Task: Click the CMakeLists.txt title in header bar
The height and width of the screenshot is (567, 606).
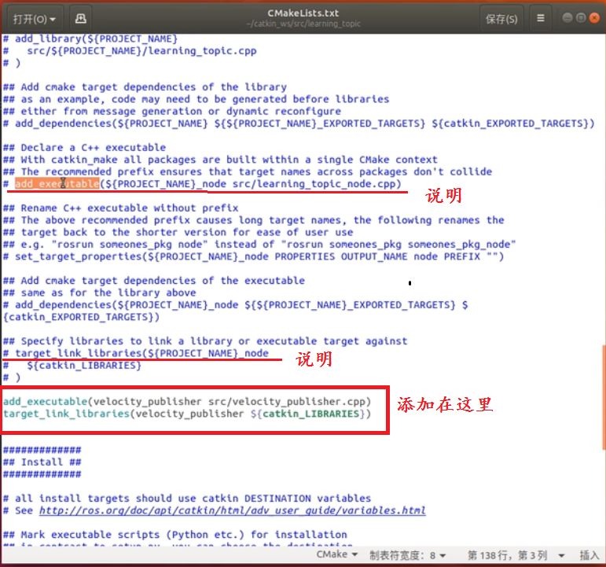Action: 303,13
